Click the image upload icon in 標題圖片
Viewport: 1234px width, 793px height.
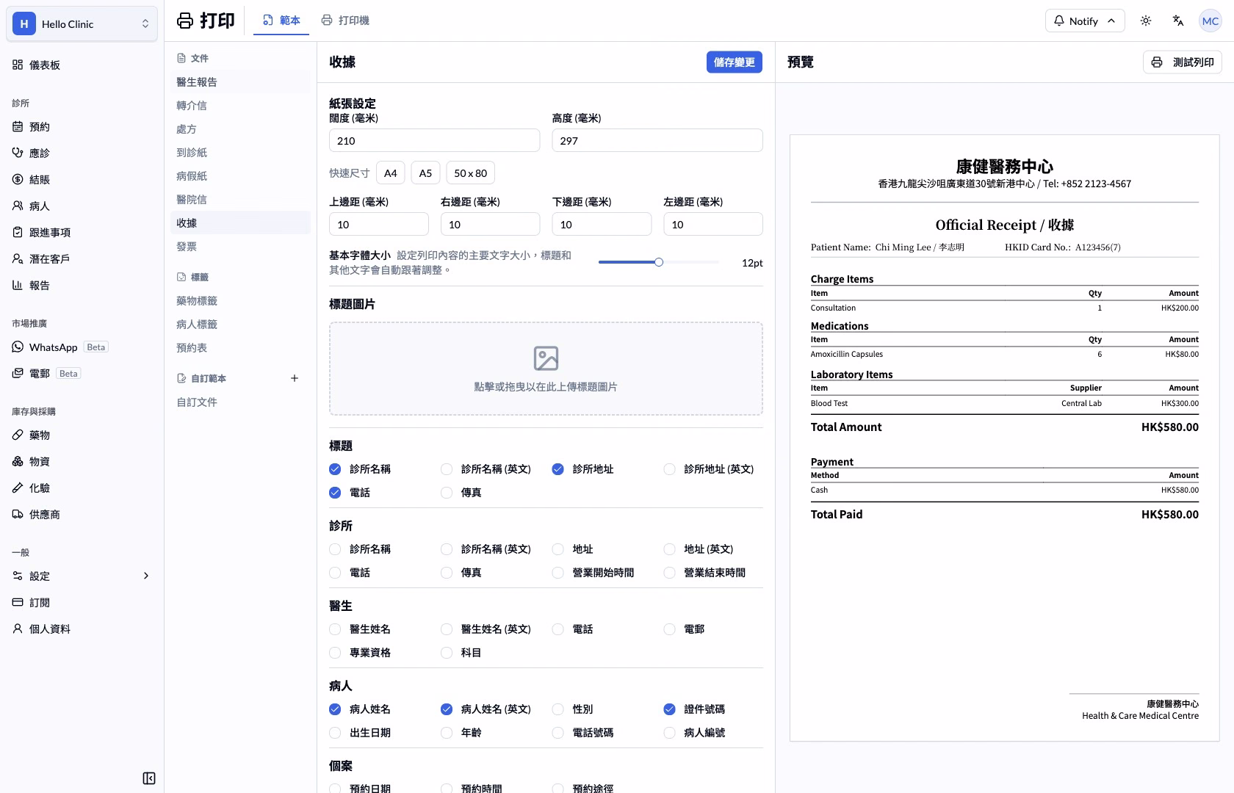click(x=546, y=358)
